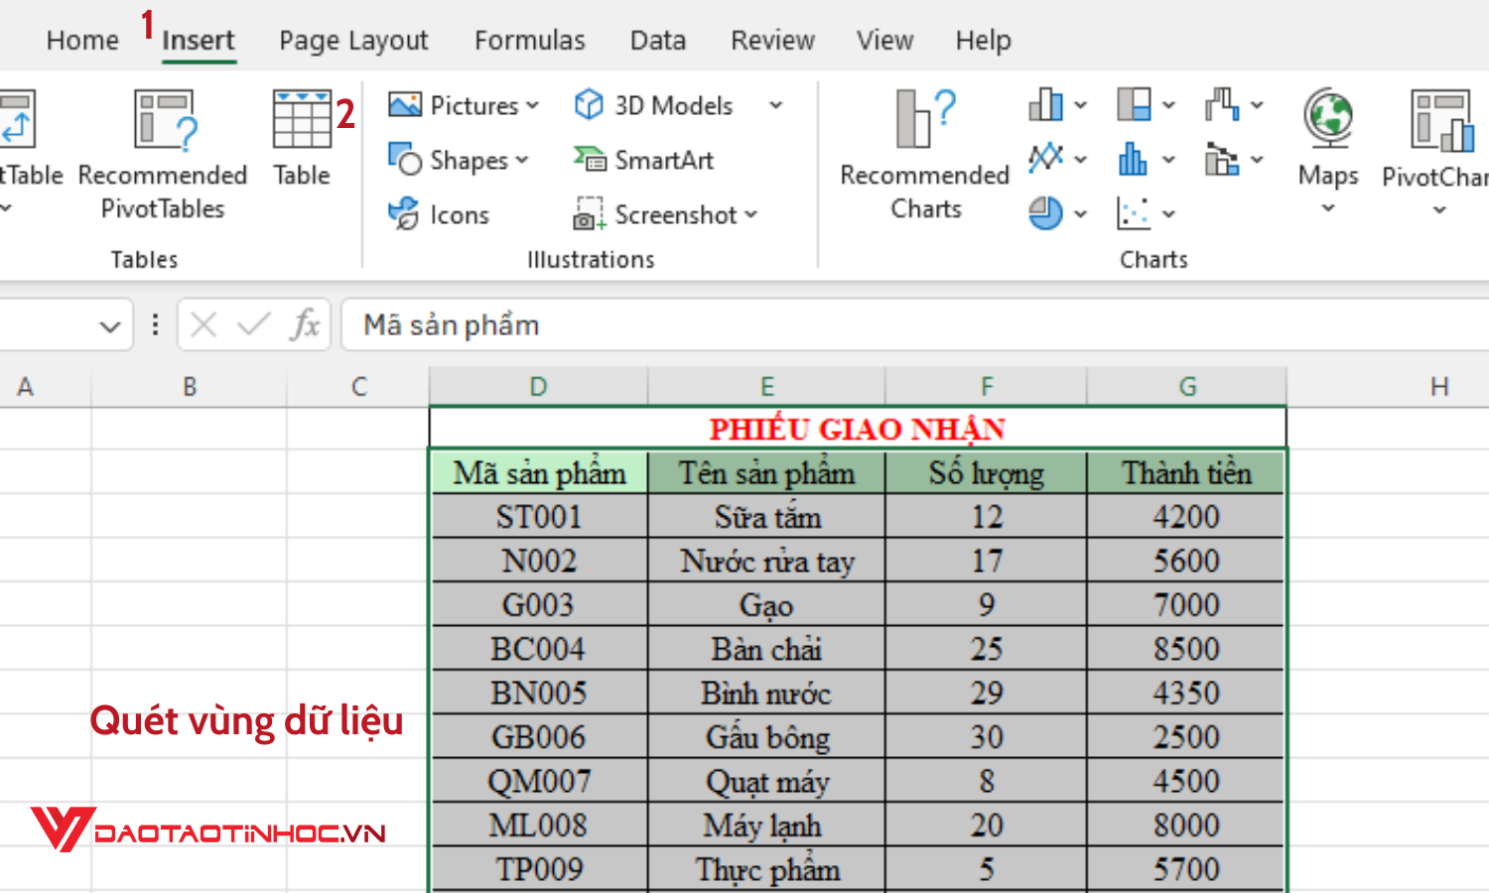Insert a SmartArt graphic
The width and height of the screenshot is (1489, 893).
point(643,159)
